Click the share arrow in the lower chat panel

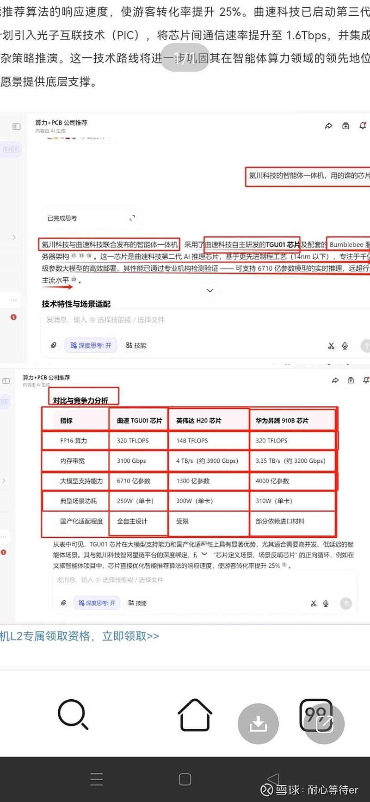[x=335, y=380]
